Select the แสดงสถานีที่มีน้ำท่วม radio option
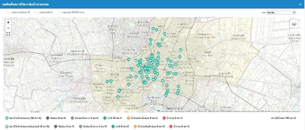The image size is (305, 130). point(59,12)
